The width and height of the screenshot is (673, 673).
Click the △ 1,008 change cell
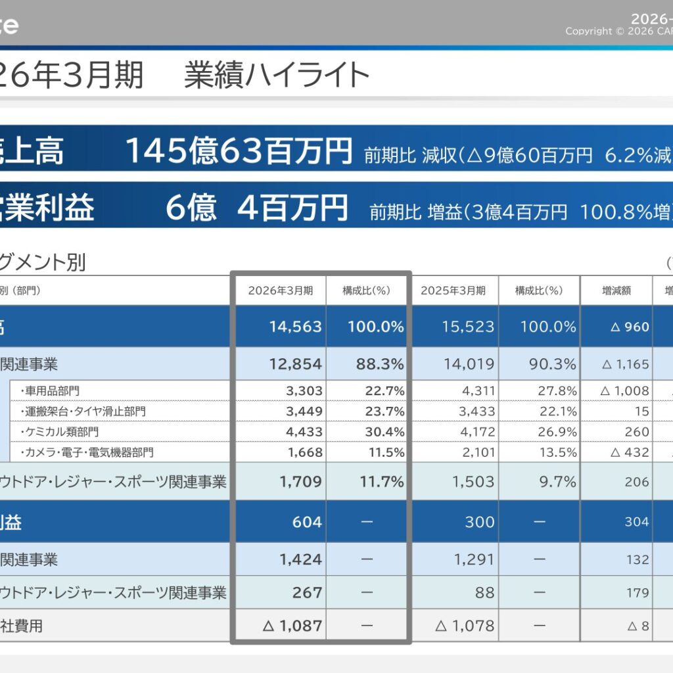624,390
